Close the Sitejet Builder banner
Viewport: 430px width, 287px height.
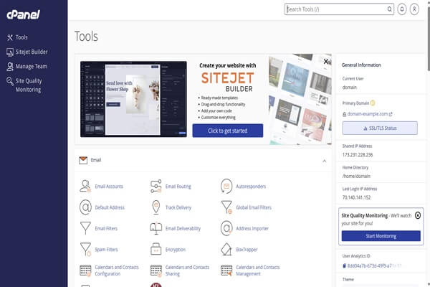[x=326, y=61]
